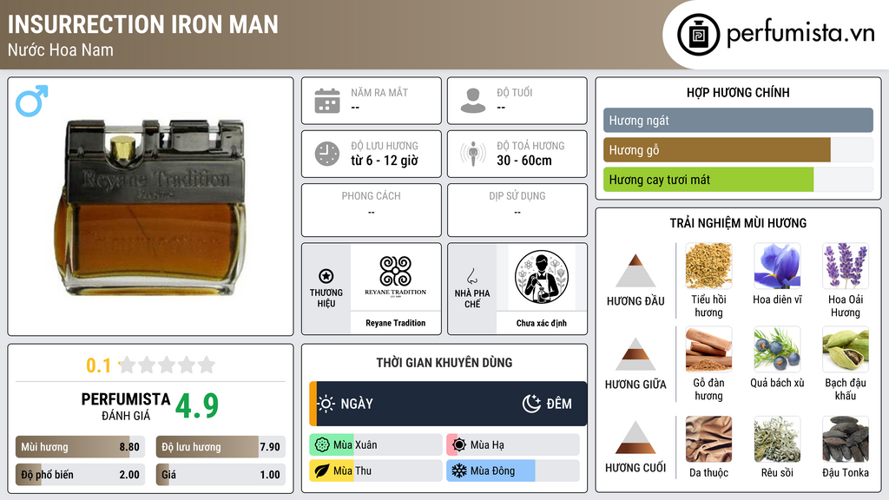Click the perfumista.vn site name
Viewport: 889px width, 500px height.
[800, 34]
